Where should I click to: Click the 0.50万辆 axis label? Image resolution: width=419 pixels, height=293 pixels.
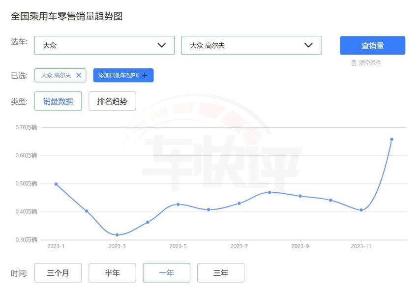[26, 183]
